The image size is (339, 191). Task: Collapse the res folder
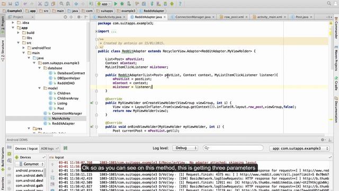tap(29, 128)
